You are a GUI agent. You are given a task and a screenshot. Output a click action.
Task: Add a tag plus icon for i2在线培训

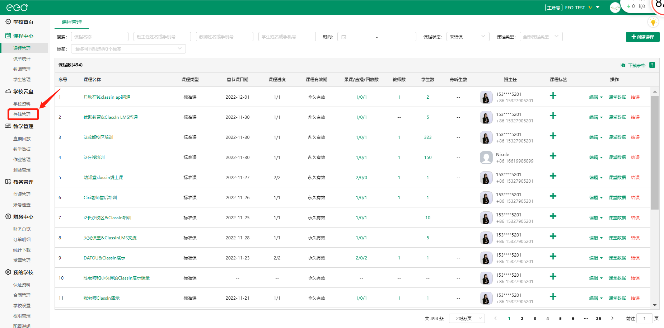pyautogui.click(x=553, y=156)
